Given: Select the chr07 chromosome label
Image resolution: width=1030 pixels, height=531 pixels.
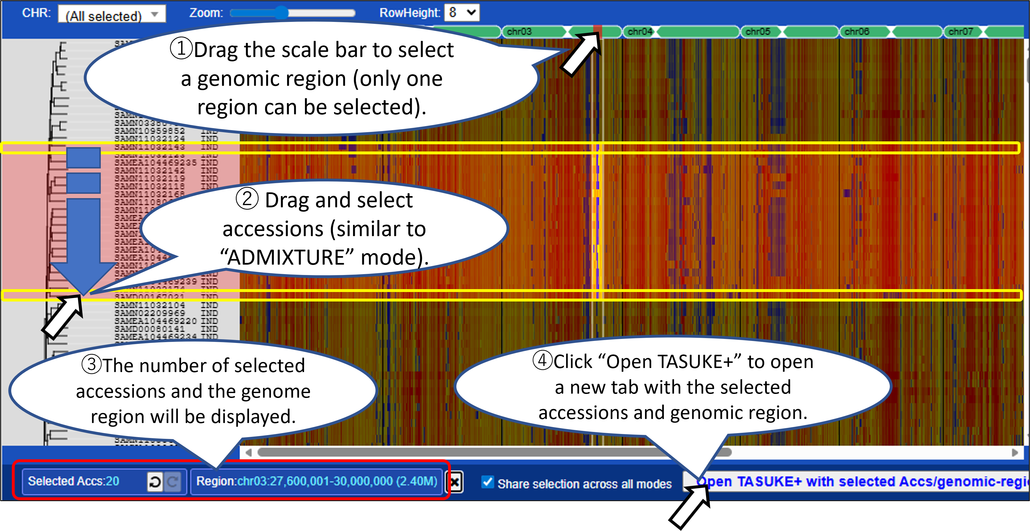Looking at the screenshot, I should point(960,32).
